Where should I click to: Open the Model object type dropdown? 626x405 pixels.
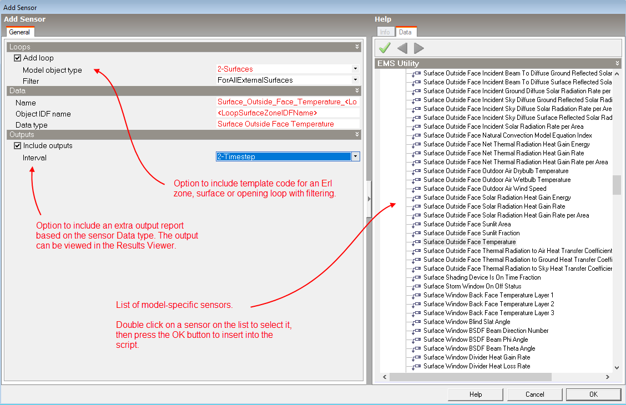355,69
